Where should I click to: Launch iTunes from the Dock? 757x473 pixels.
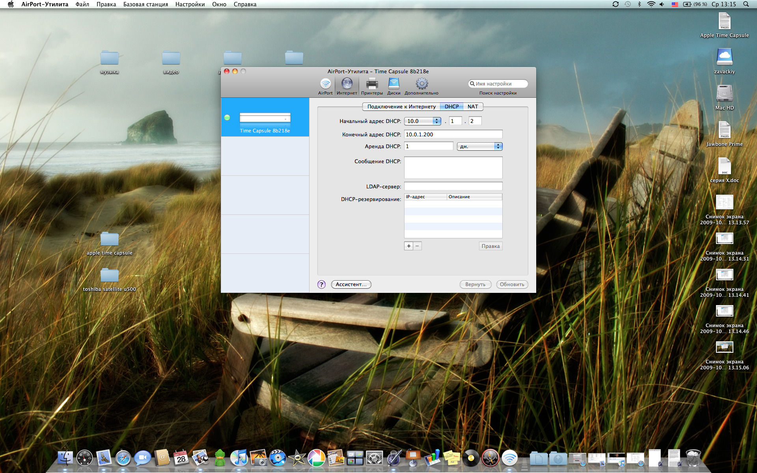[239, 458]
